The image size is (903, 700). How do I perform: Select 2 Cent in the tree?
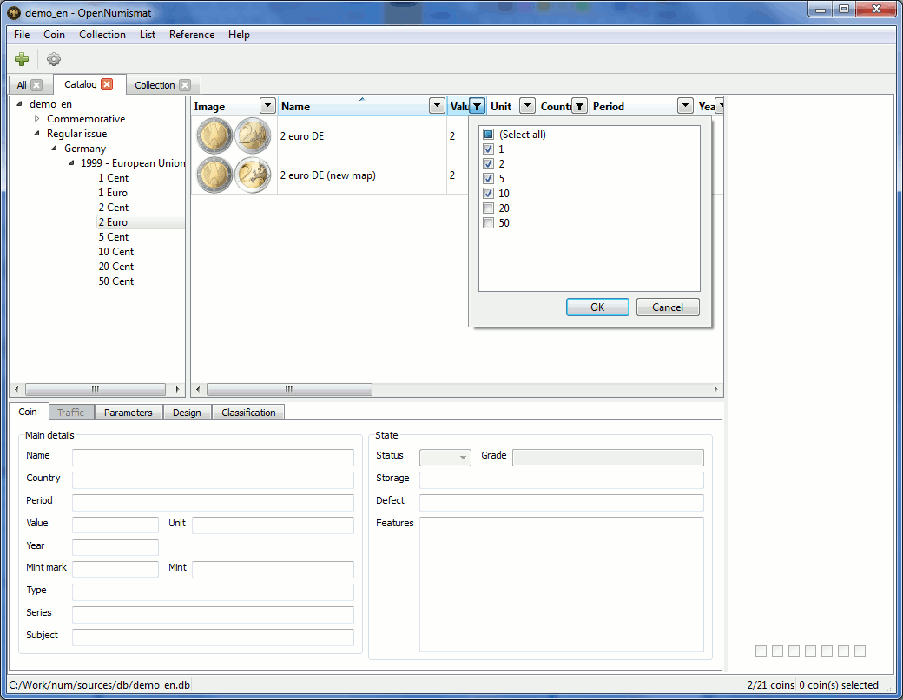point(114,208)
